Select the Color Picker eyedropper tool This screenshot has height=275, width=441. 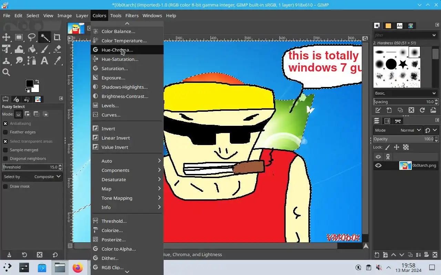(57, 61)
